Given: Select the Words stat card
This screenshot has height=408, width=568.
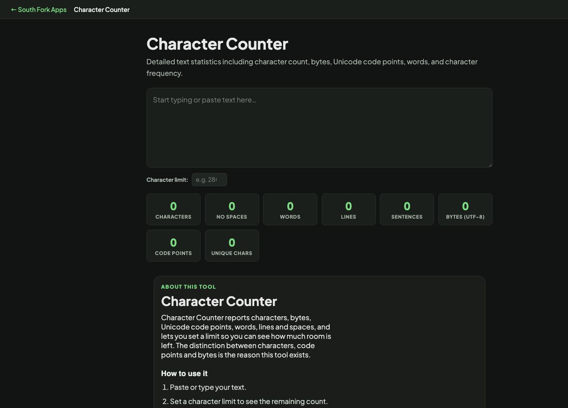Looking at the screenshot, I should 290,209.
